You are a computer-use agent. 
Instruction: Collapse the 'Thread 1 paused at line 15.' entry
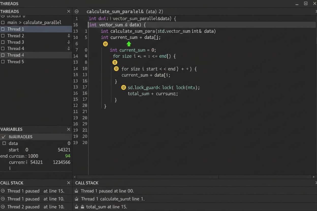[3, 191]
